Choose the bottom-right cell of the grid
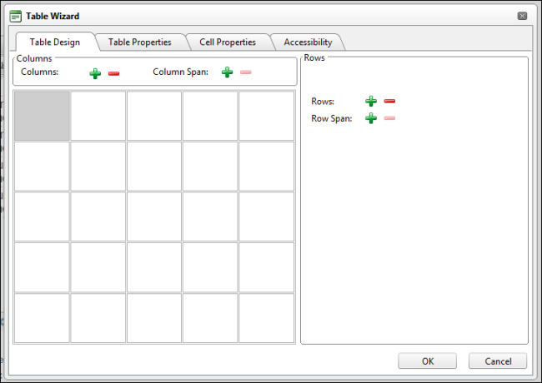 266,317
